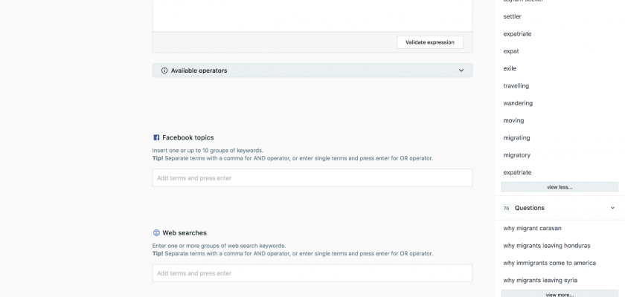Select the 'wandering' keyword suggestion

click(x=518, y=103)
